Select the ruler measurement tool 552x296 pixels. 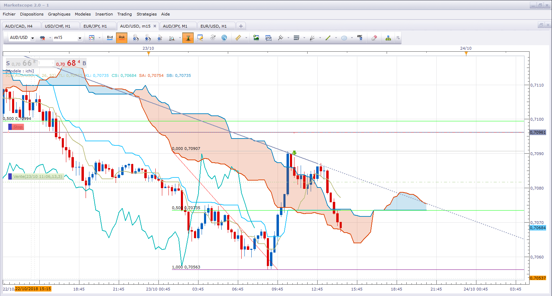(238, 38)
